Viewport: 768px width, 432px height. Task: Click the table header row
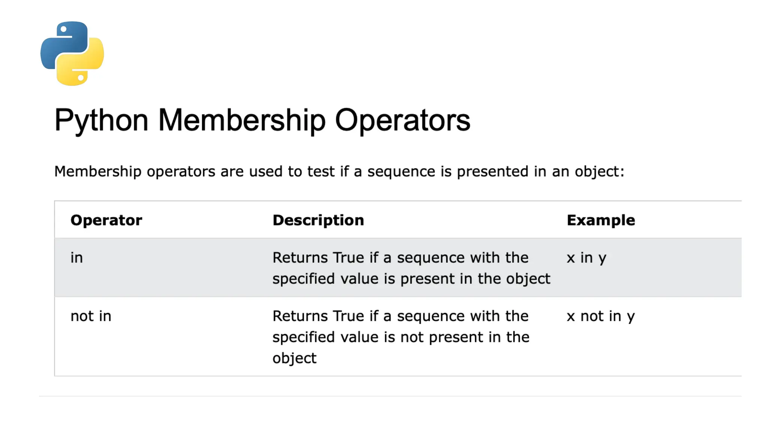tap(398, 220)
